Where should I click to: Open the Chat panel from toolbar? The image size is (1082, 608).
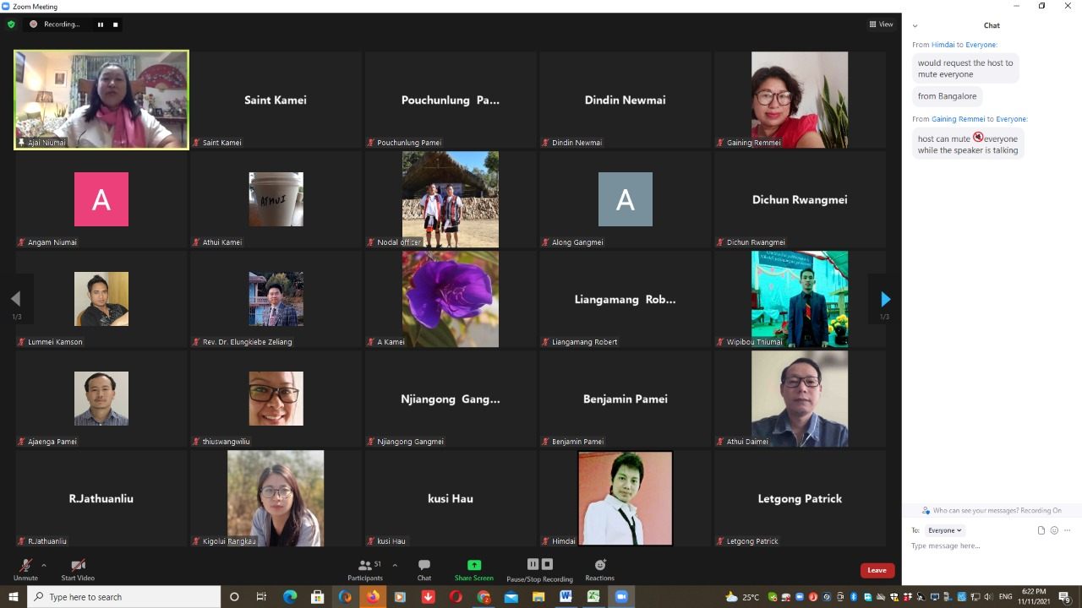pos(424,569)
